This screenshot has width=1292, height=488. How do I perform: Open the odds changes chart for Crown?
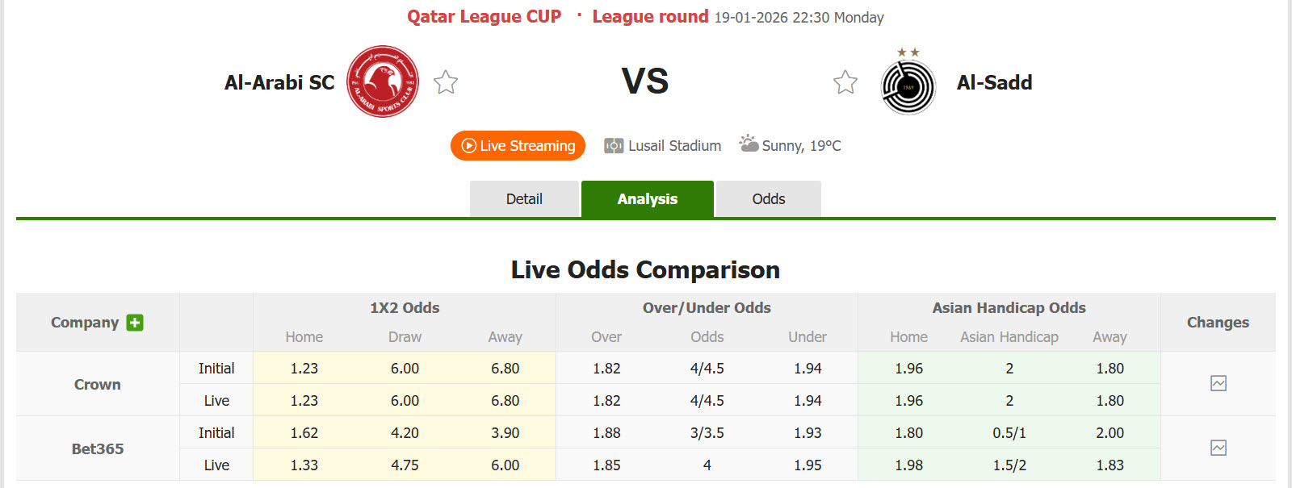[1219, 384]
